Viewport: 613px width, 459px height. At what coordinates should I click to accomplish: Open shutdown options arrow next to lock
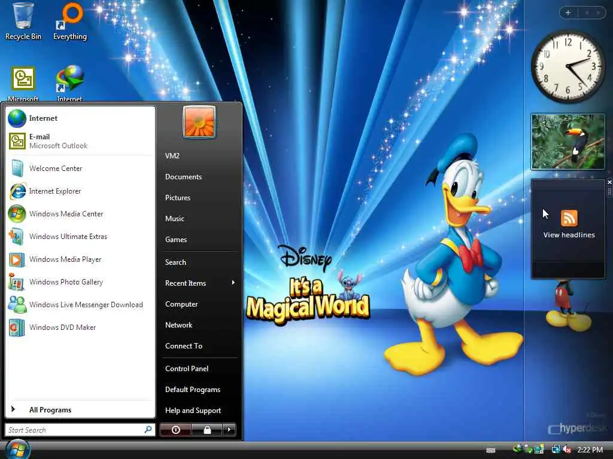pyautogui.click(x=229, y=430)
